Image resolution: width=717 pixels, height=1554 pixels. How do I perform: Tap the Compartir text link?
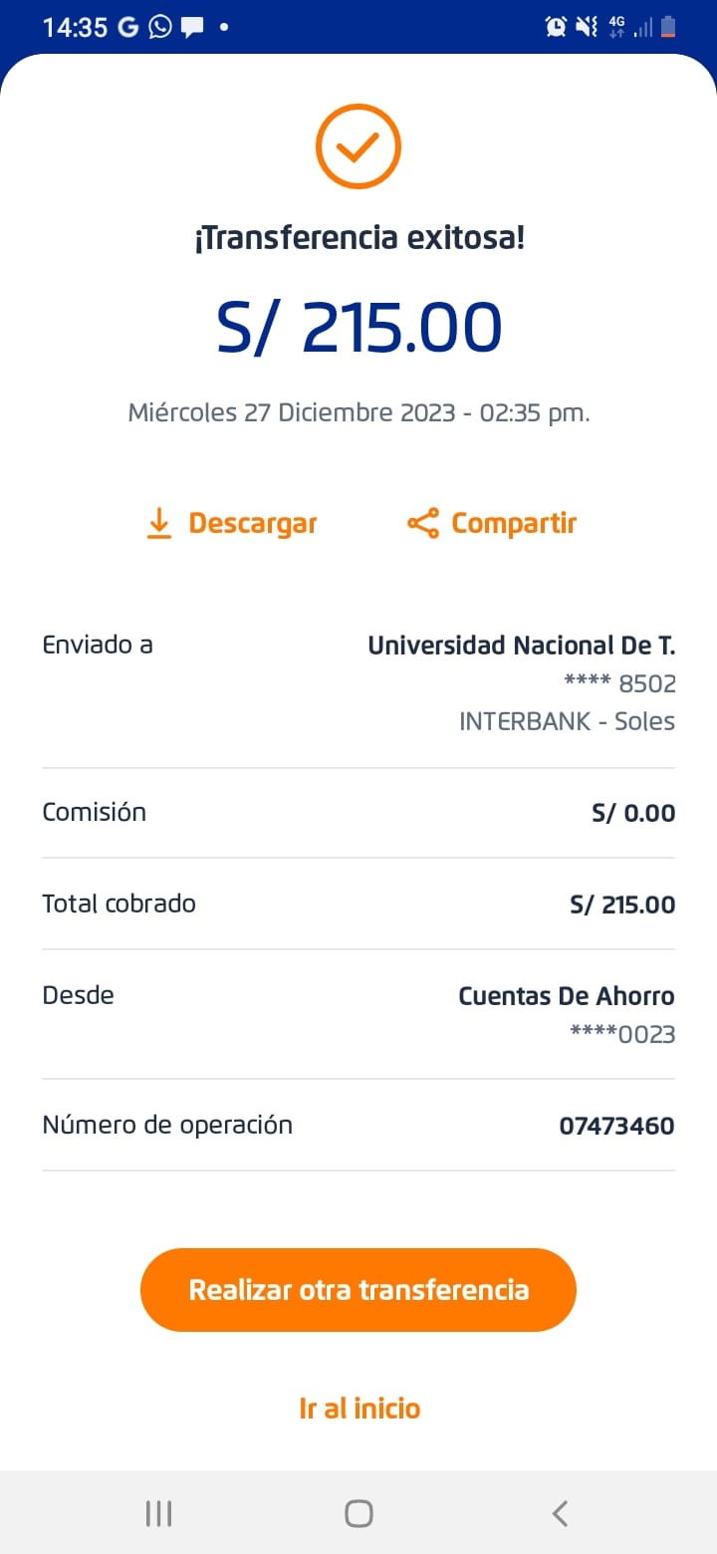click(514, 523)
